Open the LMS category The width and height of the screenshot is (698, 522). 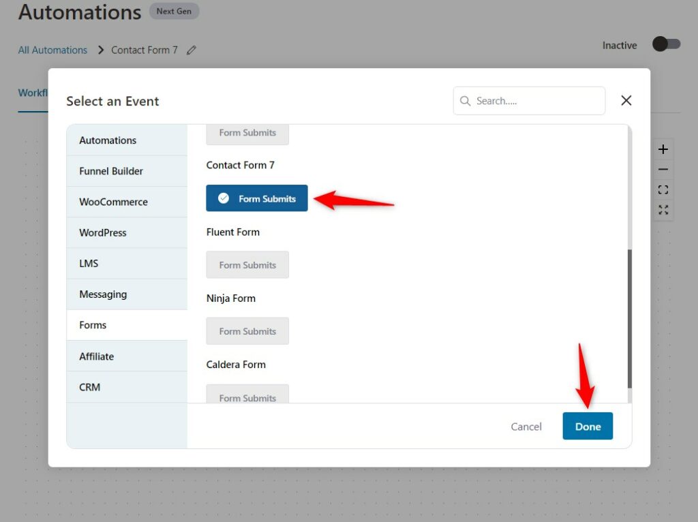127,264
